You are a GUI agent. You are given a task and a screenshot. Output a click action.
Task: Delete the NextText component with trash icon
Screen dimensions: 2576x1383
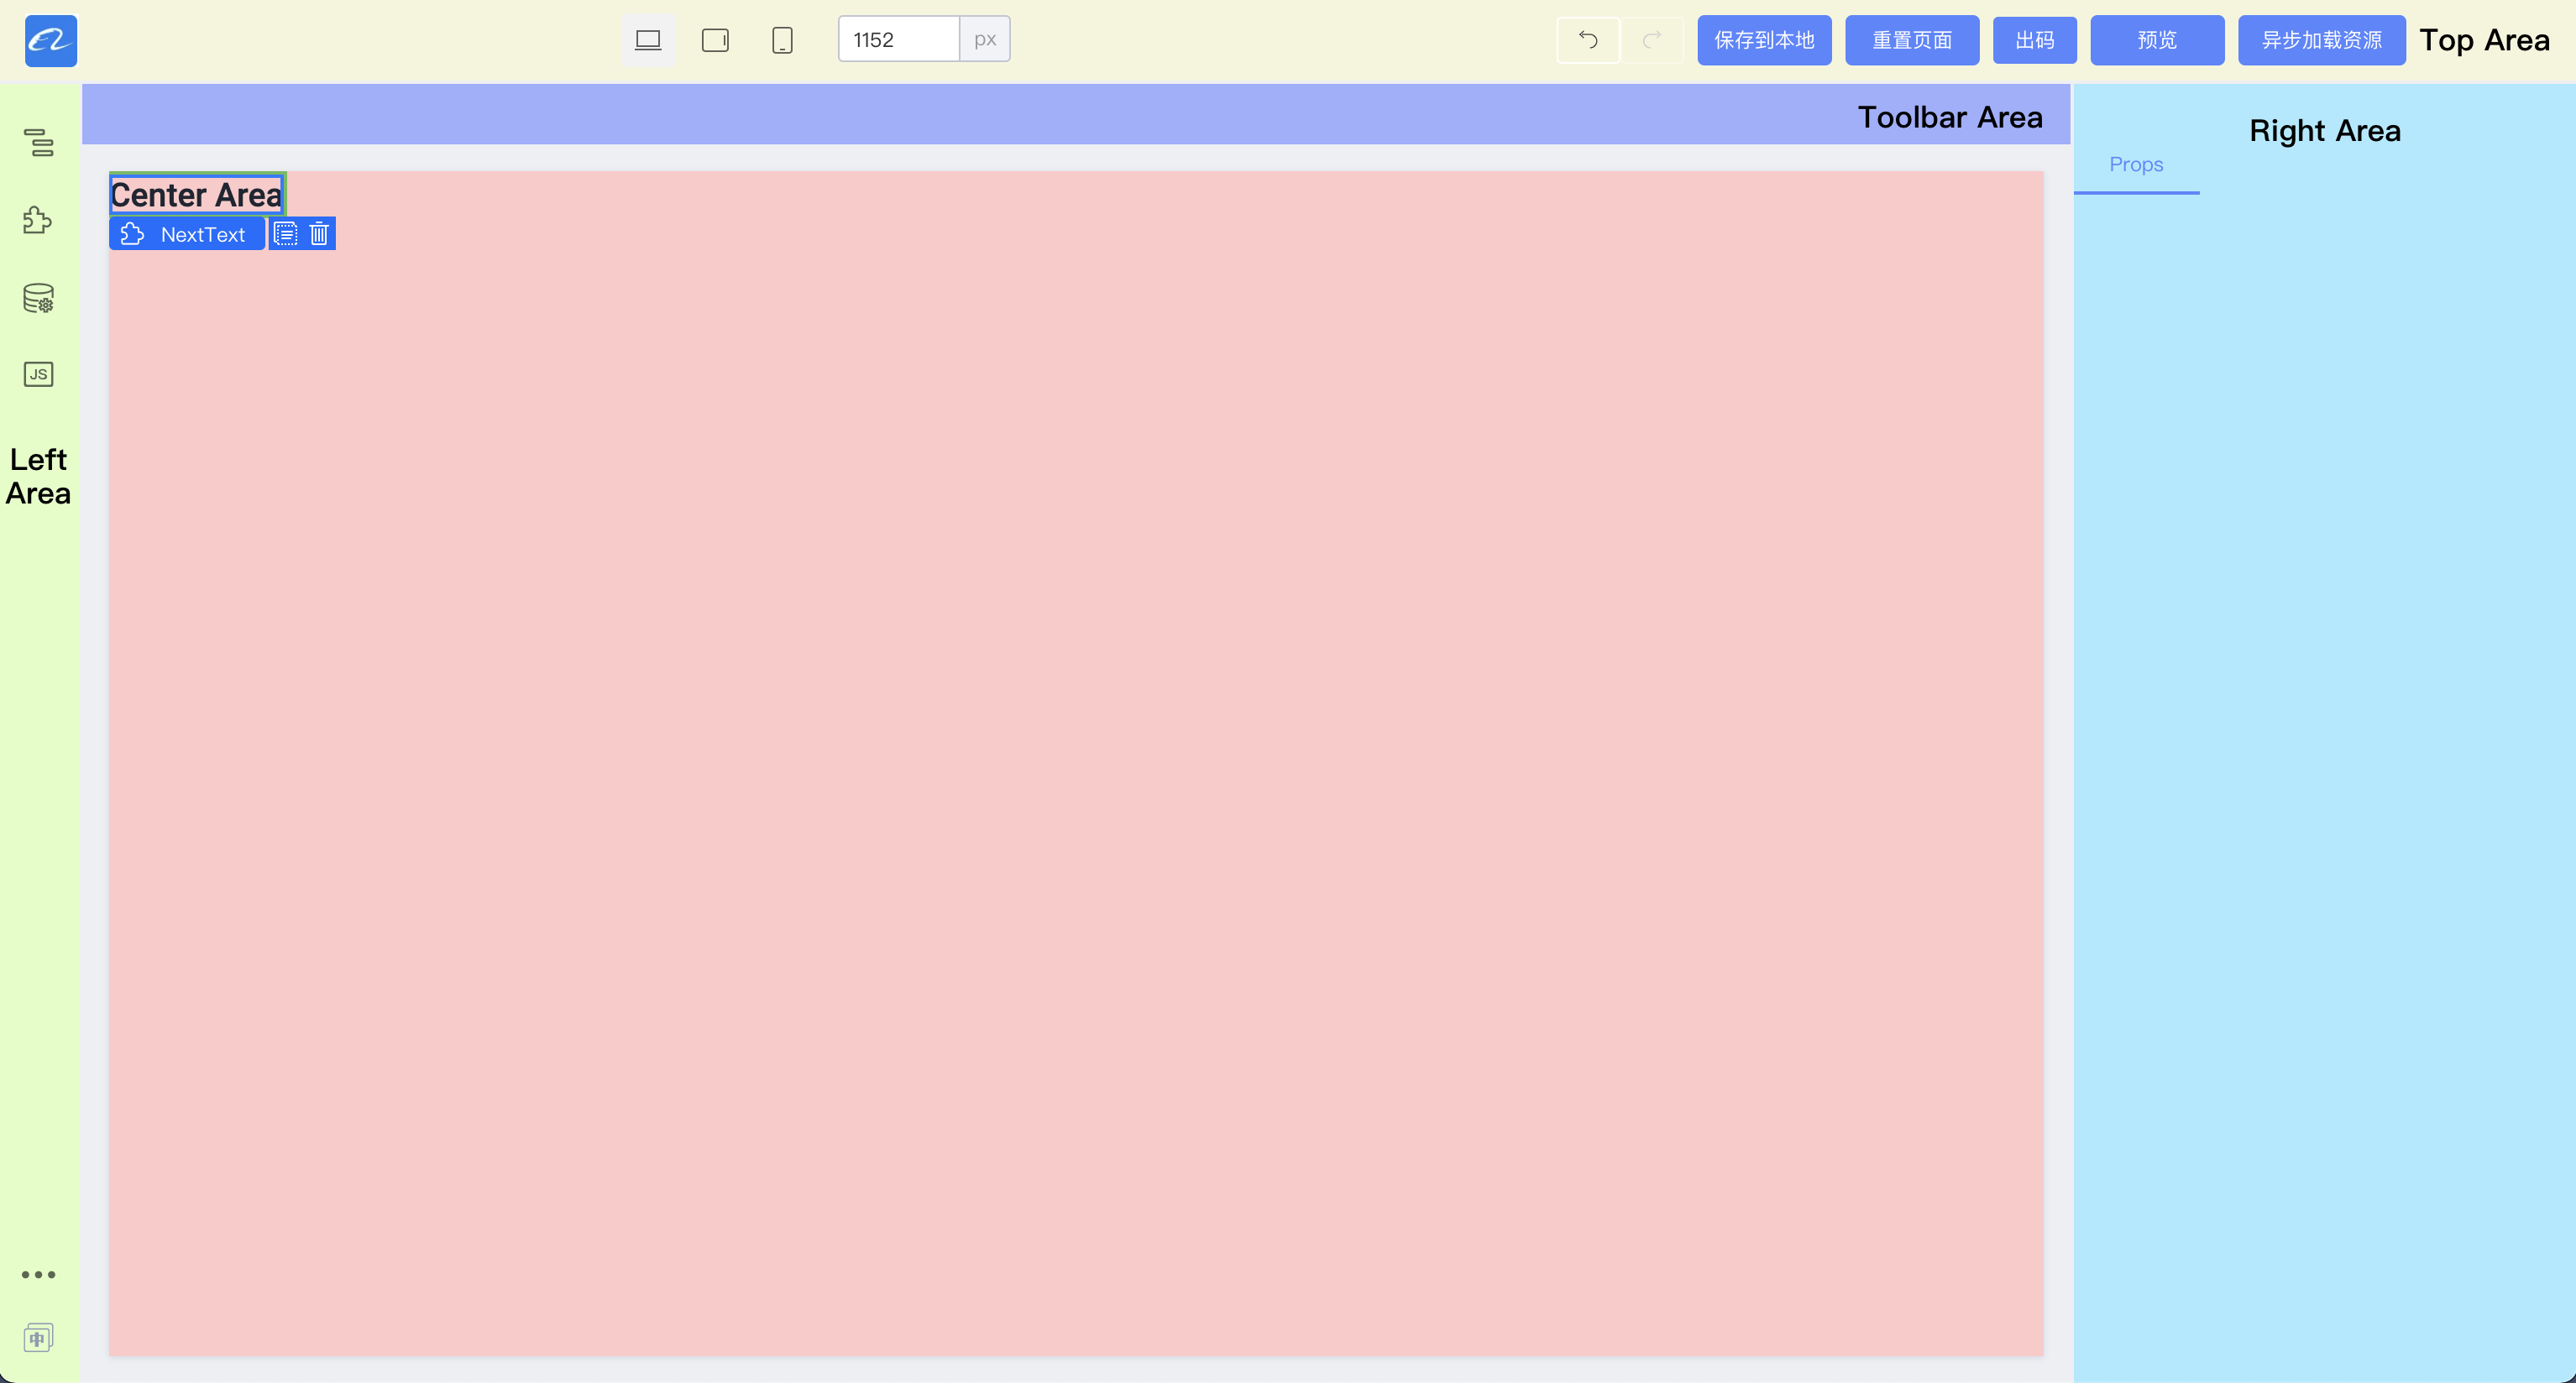pos(318,232)
